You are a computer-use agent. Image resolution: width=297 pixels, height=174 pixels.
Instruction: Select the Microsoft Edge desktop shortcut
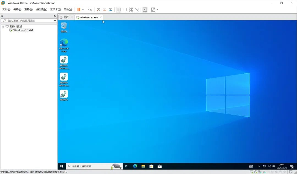(x=64, y=45)
